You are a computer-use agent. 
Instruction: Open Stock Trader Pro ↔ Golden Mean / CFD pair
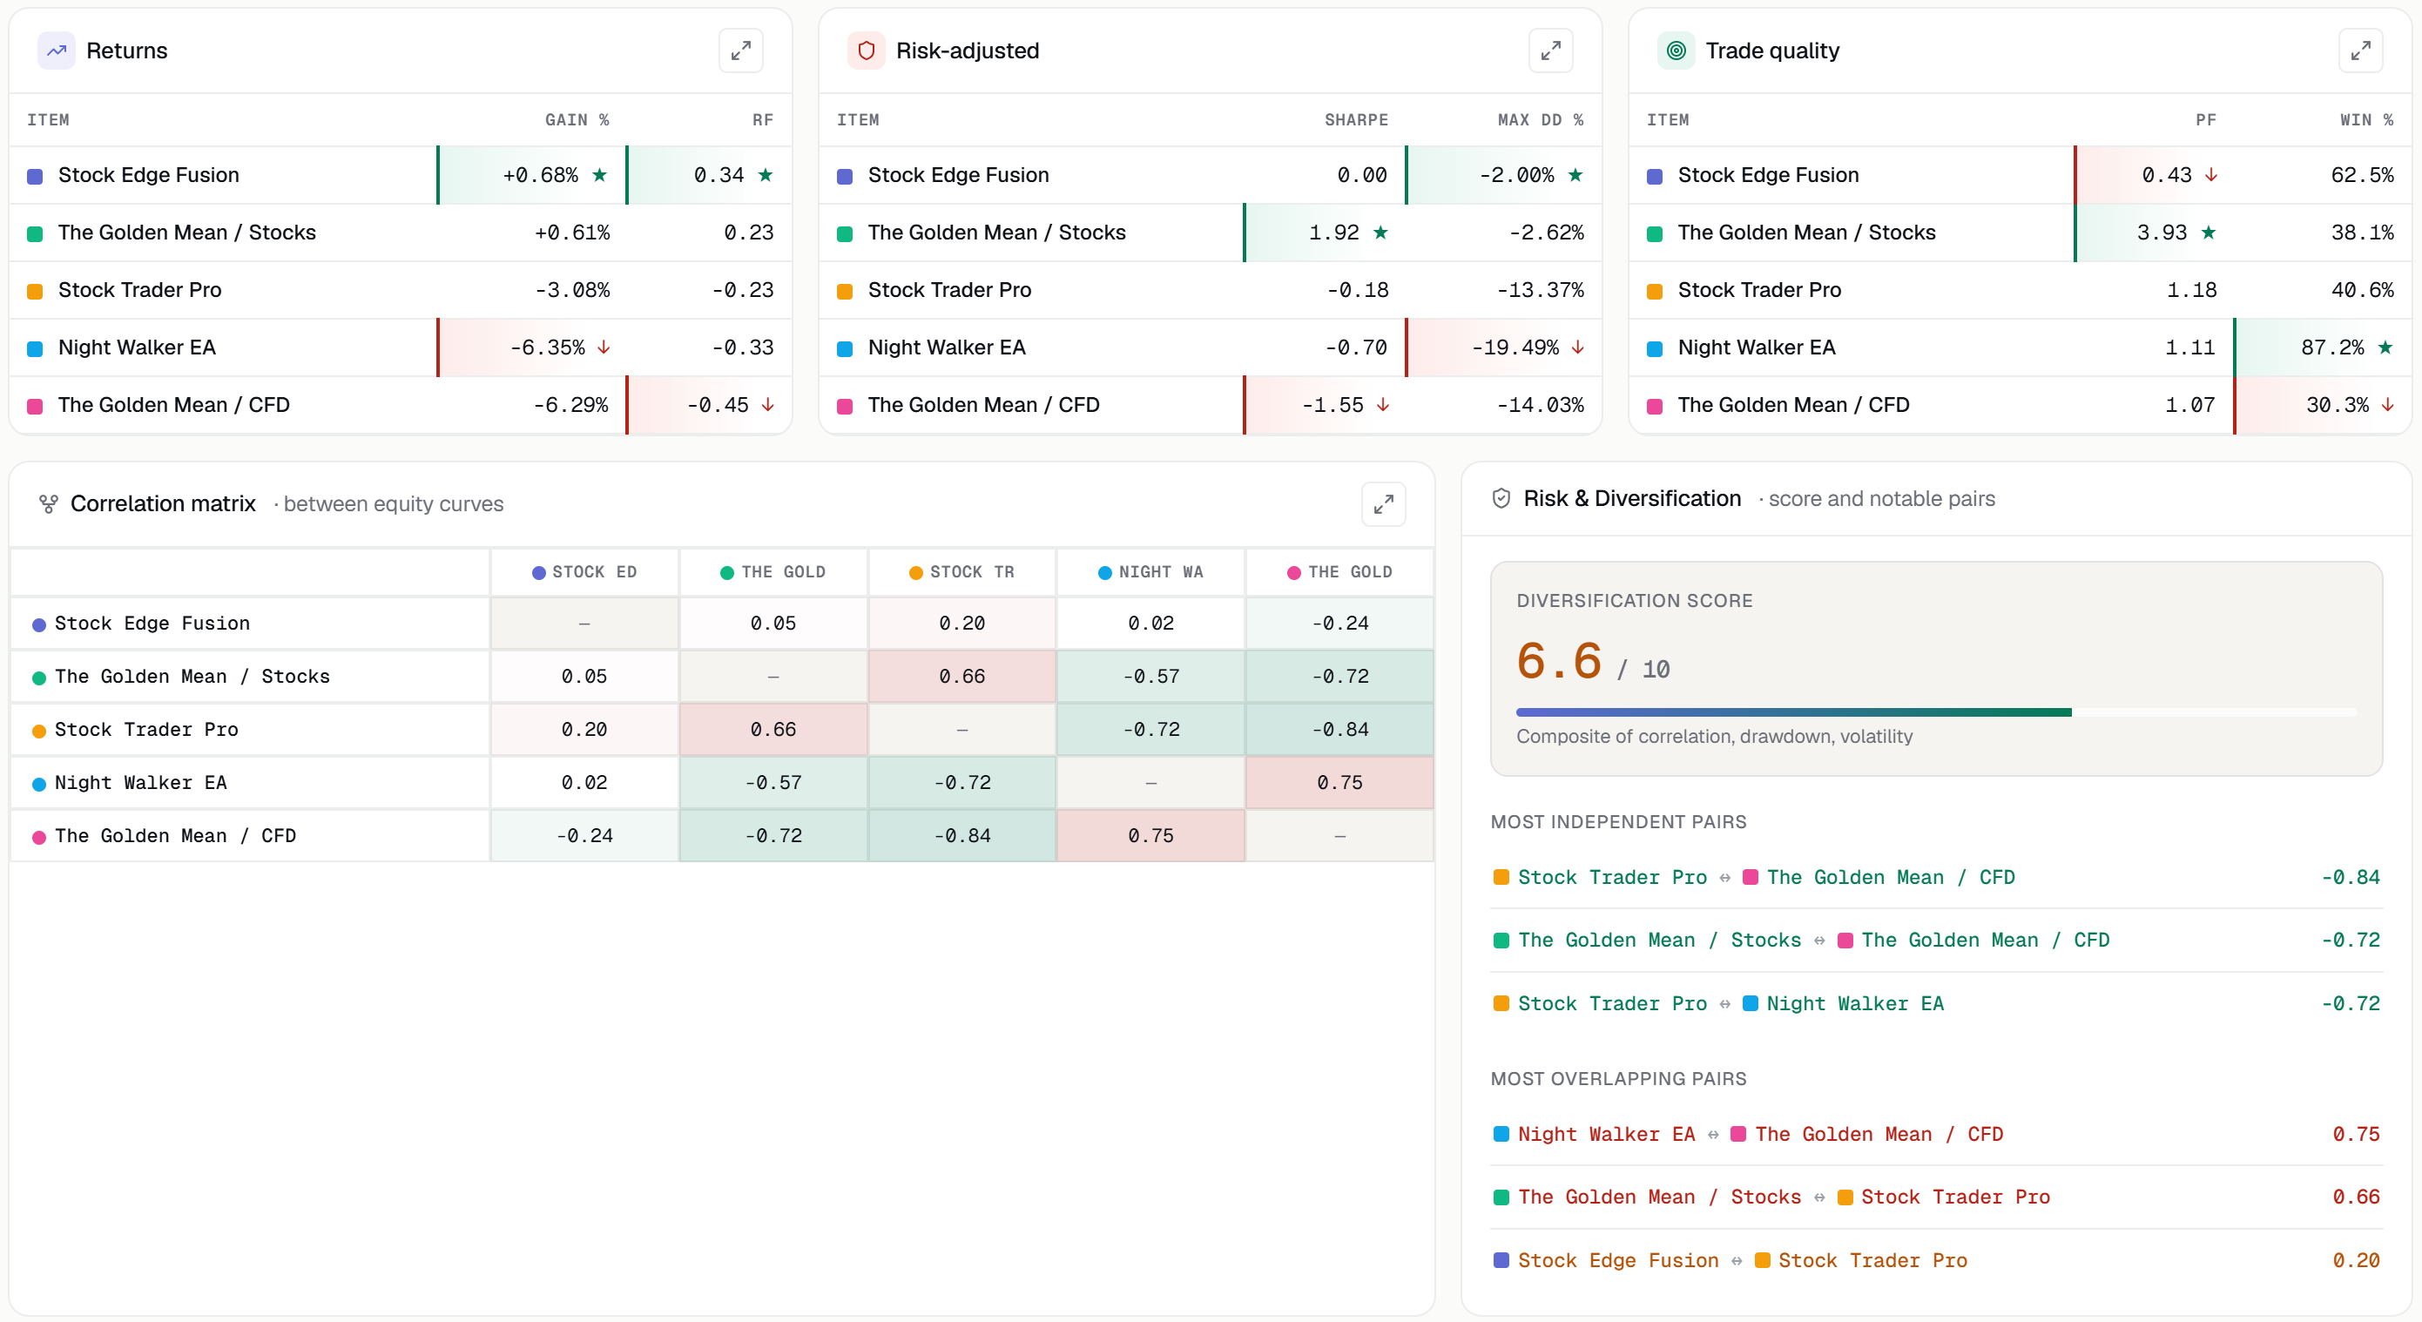click(1936, 877)
